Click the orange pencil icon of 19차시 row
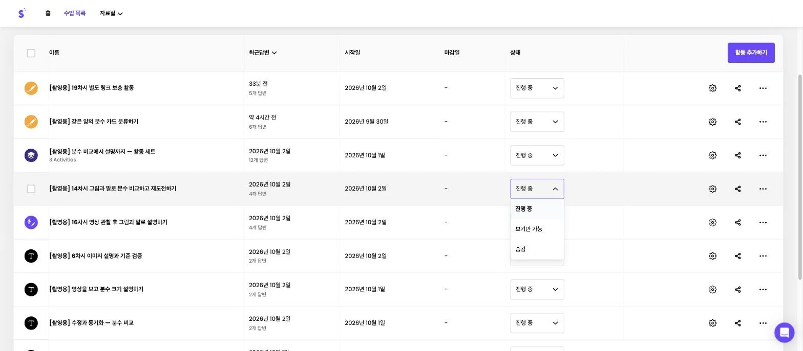 31,88
